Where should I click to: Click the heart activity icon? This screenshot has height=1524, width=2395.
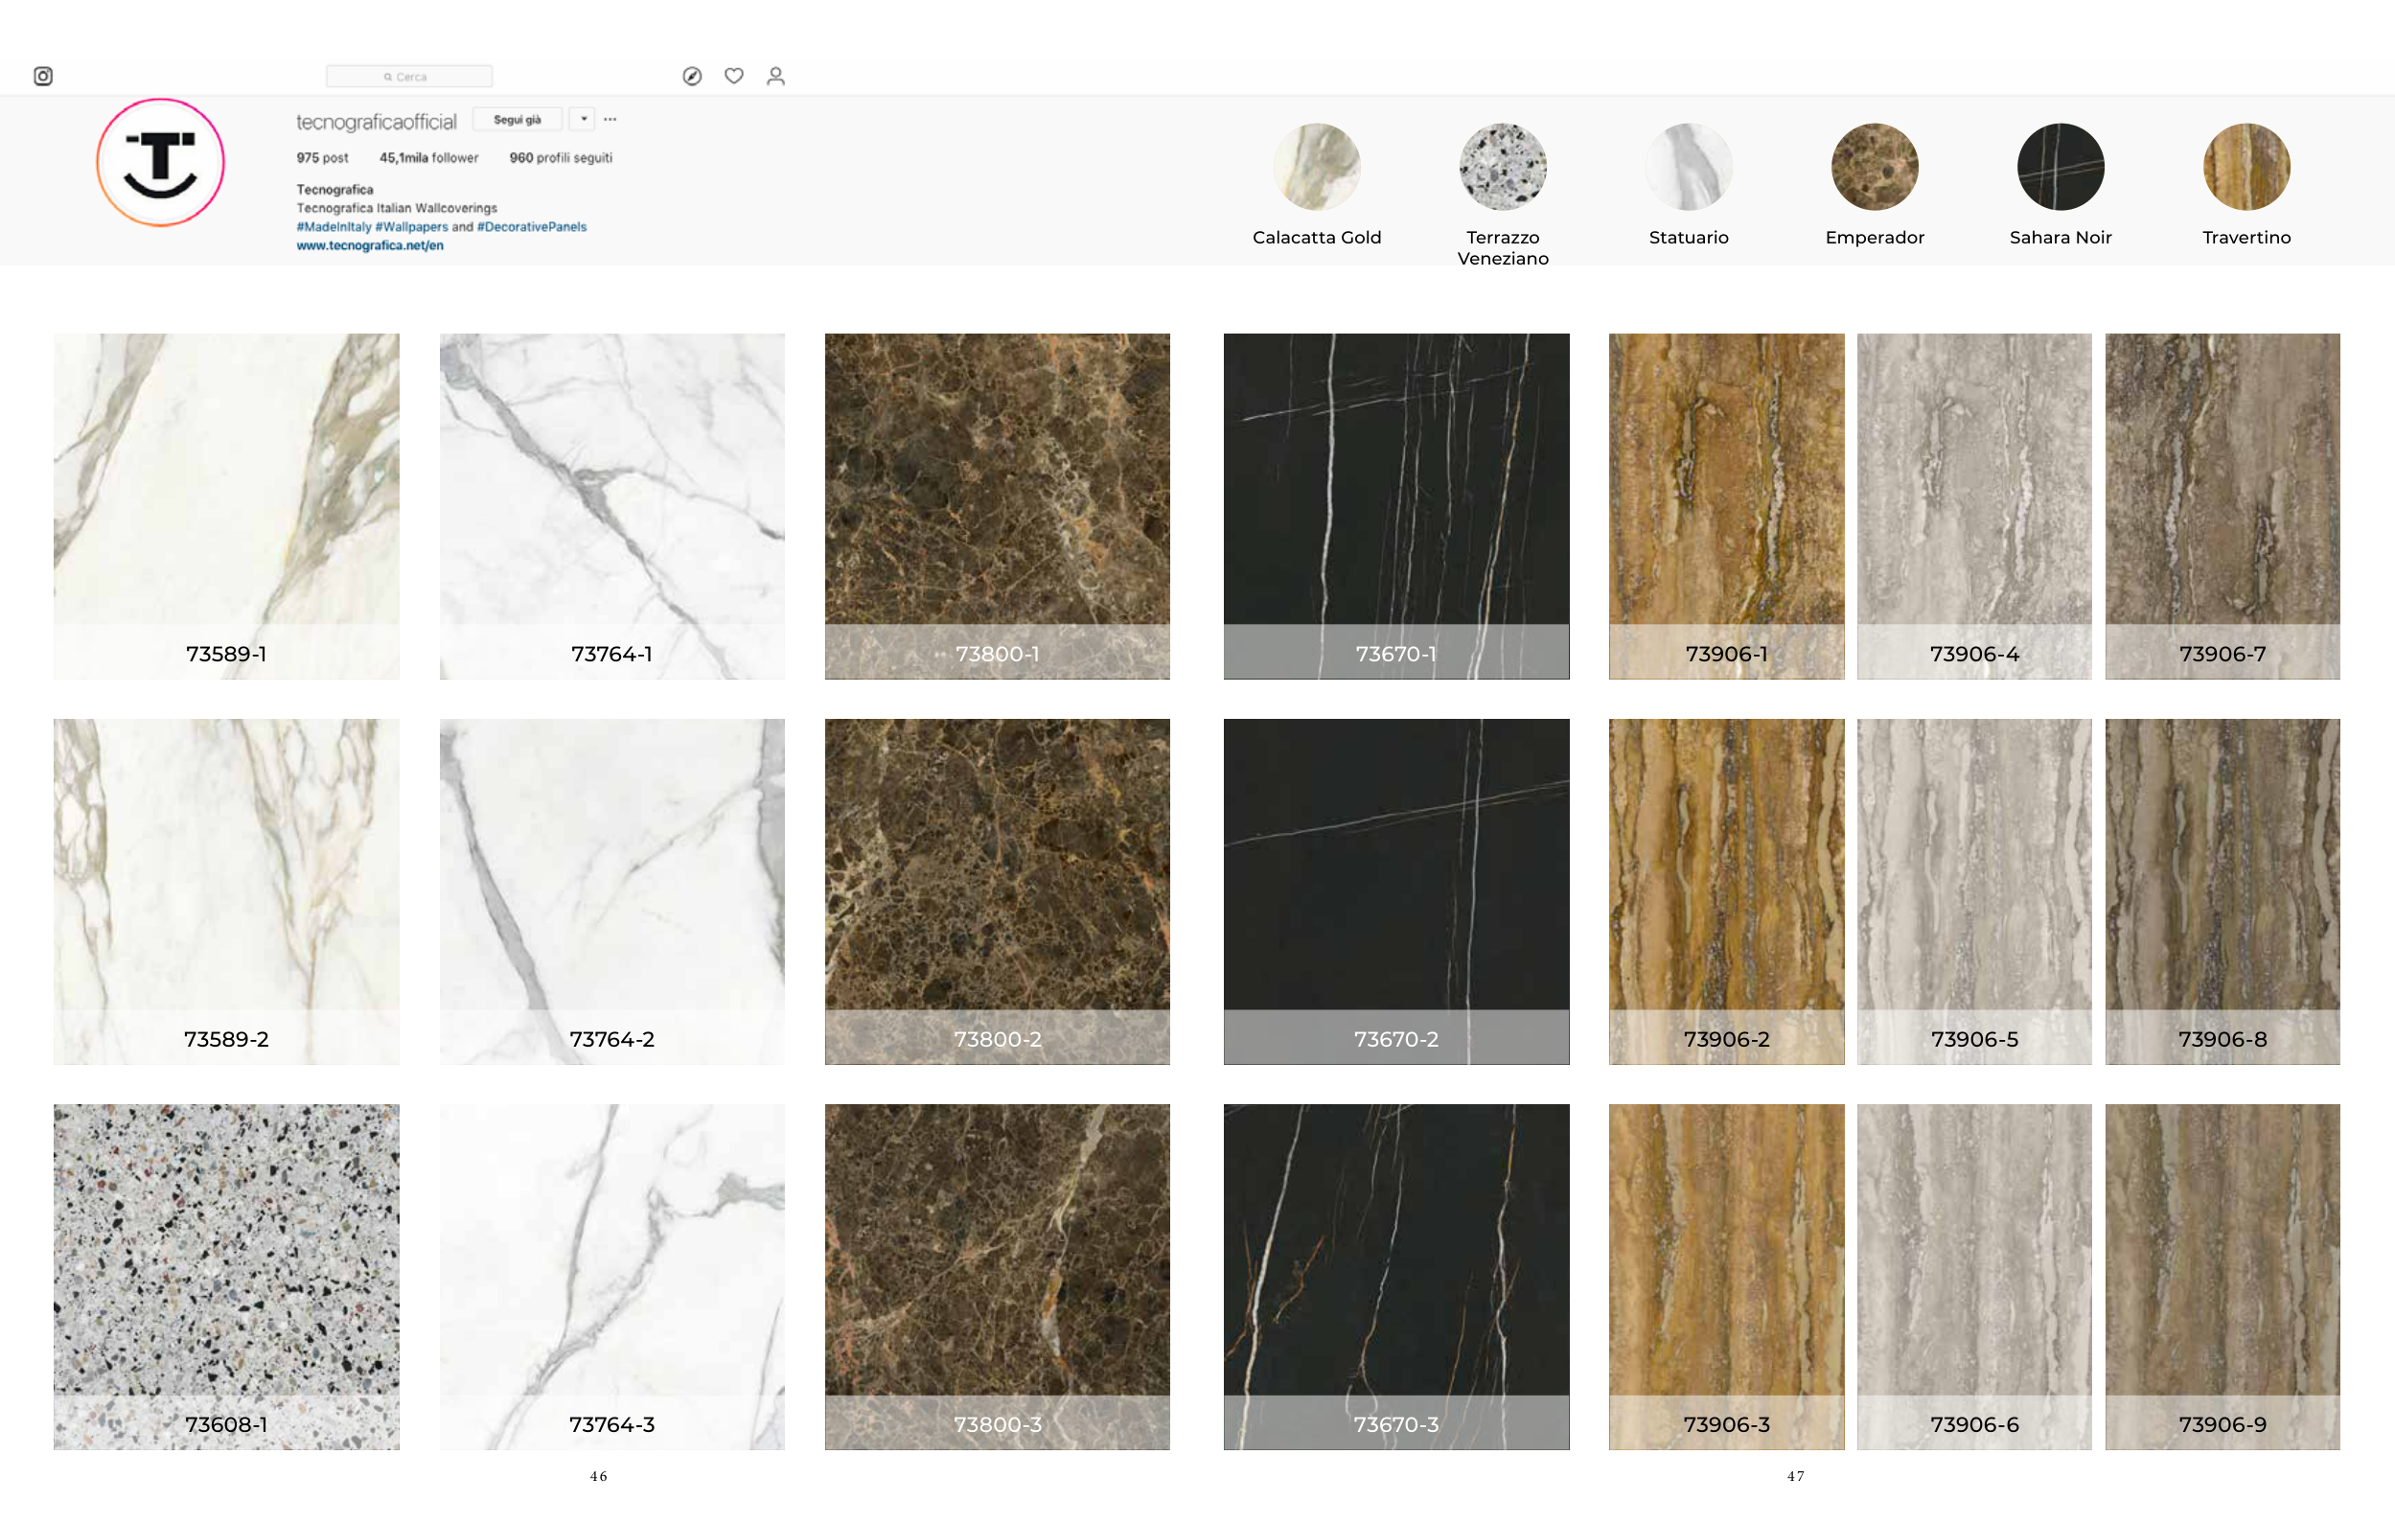click(x=734, y=76)
